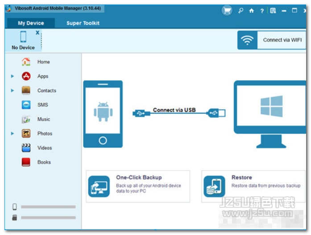Click the red Apps icon
The width and height of the screenshot is (311, 235).
point(26,76)
